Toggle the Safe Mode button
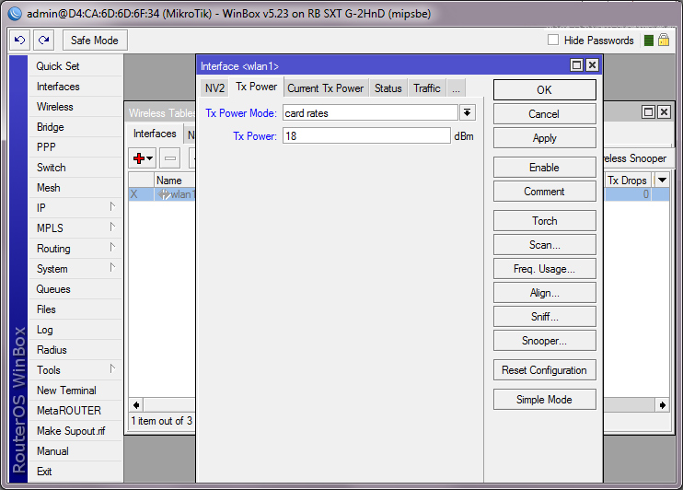 pos(95,40)
